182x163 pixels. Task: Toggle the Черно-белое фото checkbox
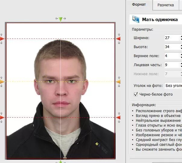click(x=136, y=94)
